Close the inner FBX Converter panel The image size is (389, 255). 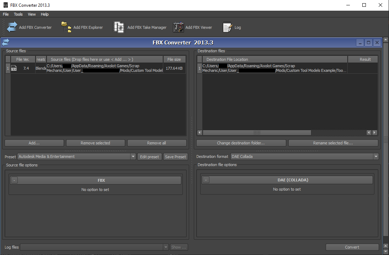[x=377, y=43]
